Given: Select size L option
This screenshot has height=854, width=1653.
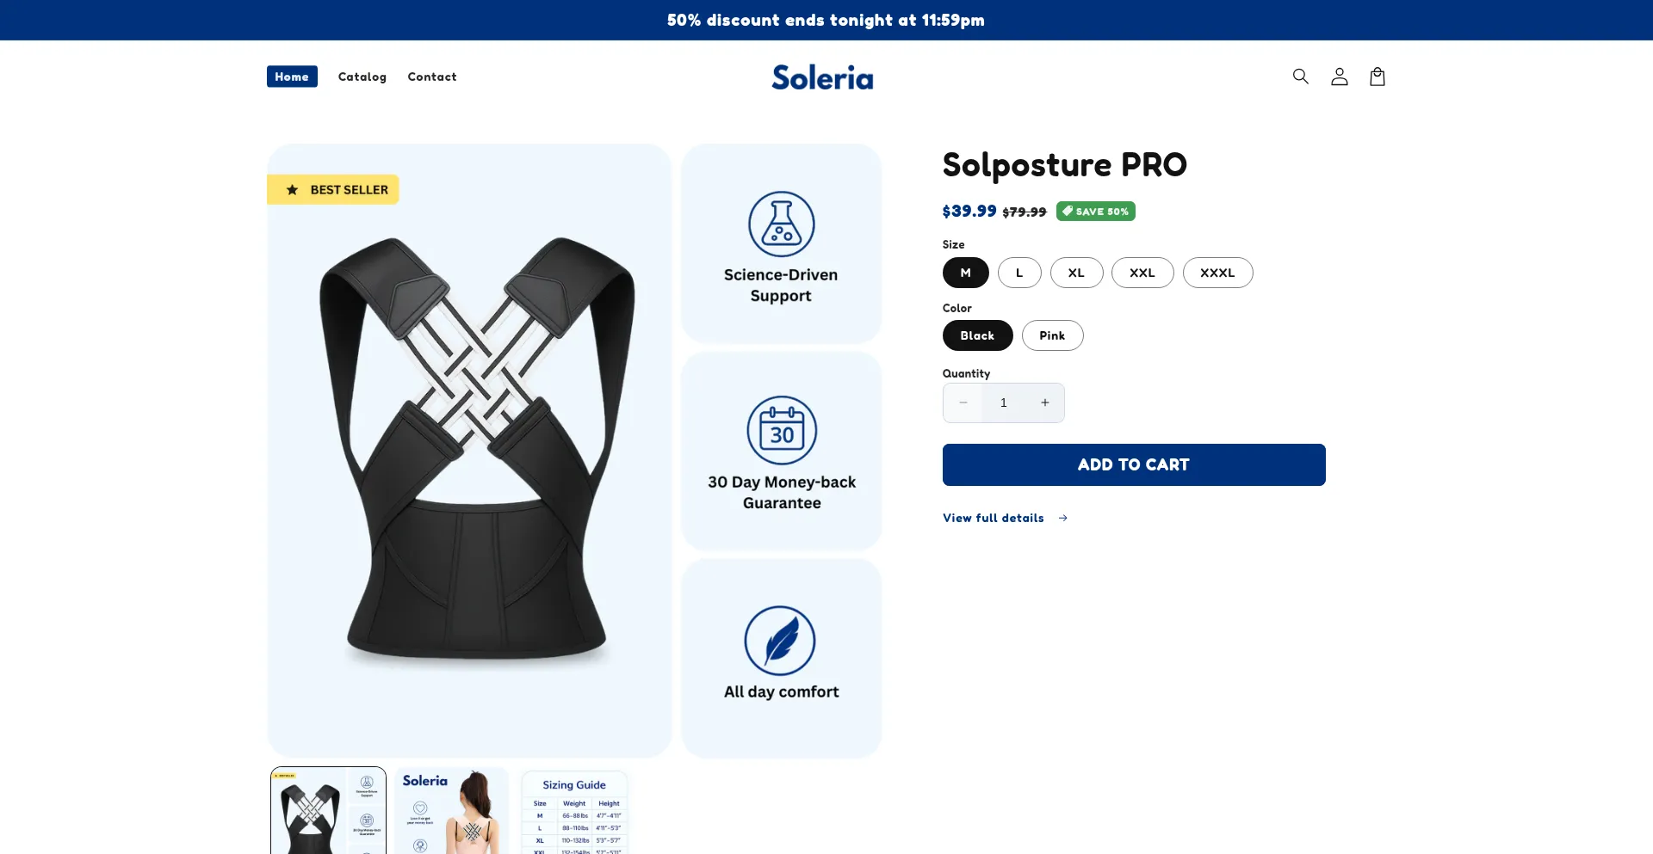Looking at the screenshot, I should (x=1019, y=273).
